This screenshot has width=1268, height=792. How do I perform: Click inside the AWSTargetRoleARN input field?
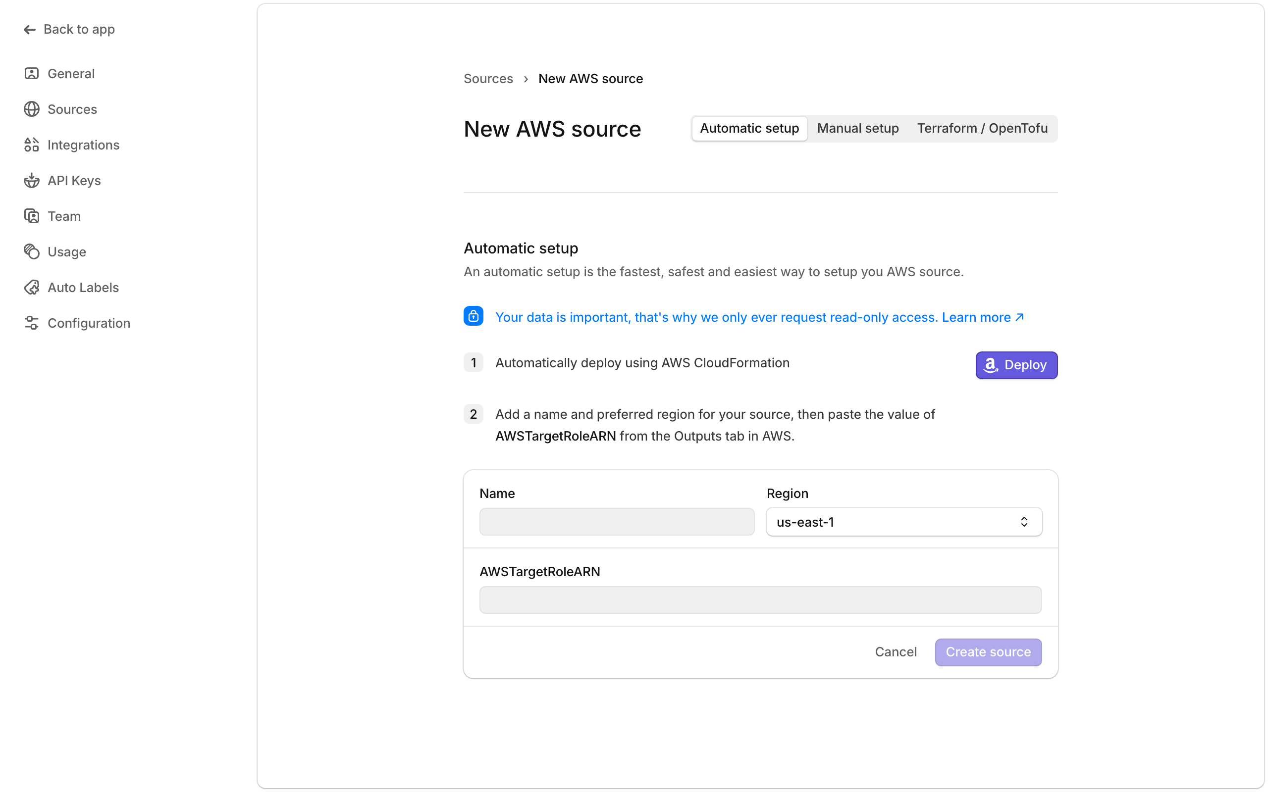(x=759, y=600)
